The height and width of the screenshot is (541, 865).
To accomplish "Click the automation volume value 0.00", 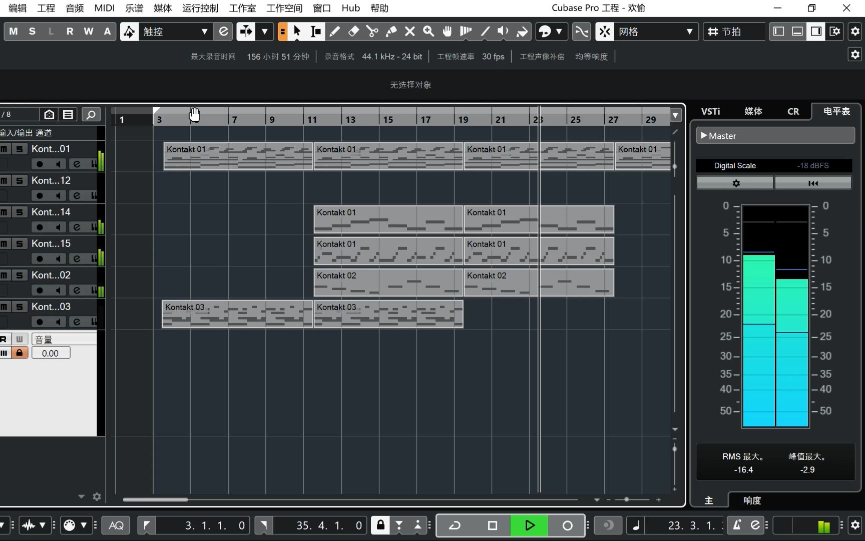I will click(x=51, y=353).
